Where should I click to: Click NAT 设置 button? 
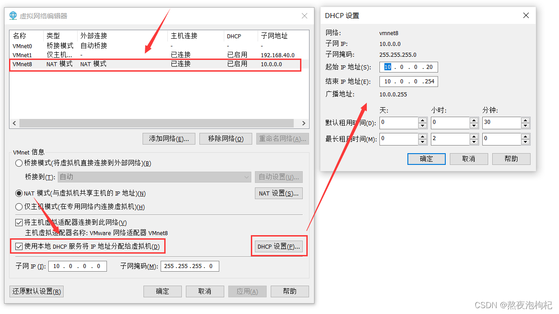279,193
